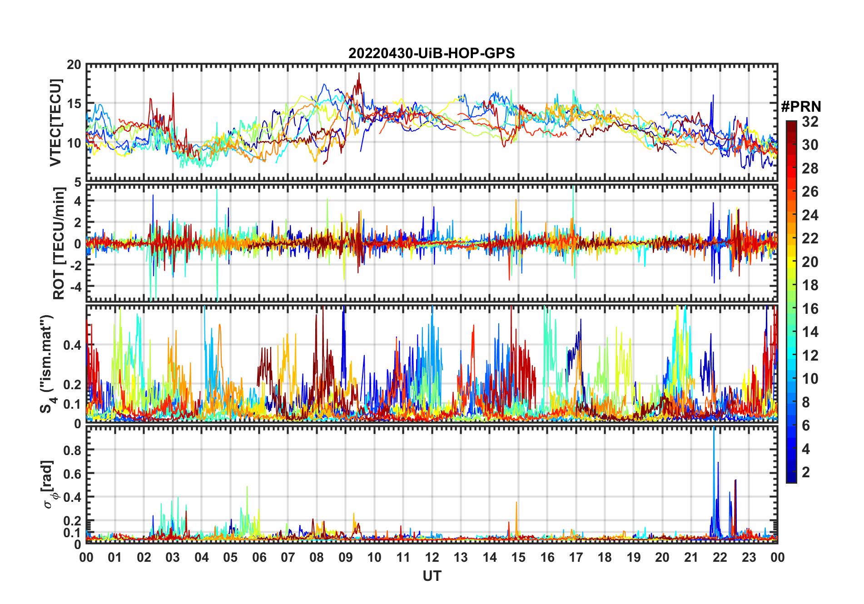Screen dimensions: 864x604
Task: Click the colorbar tick label 2
Action: (806, 472)
